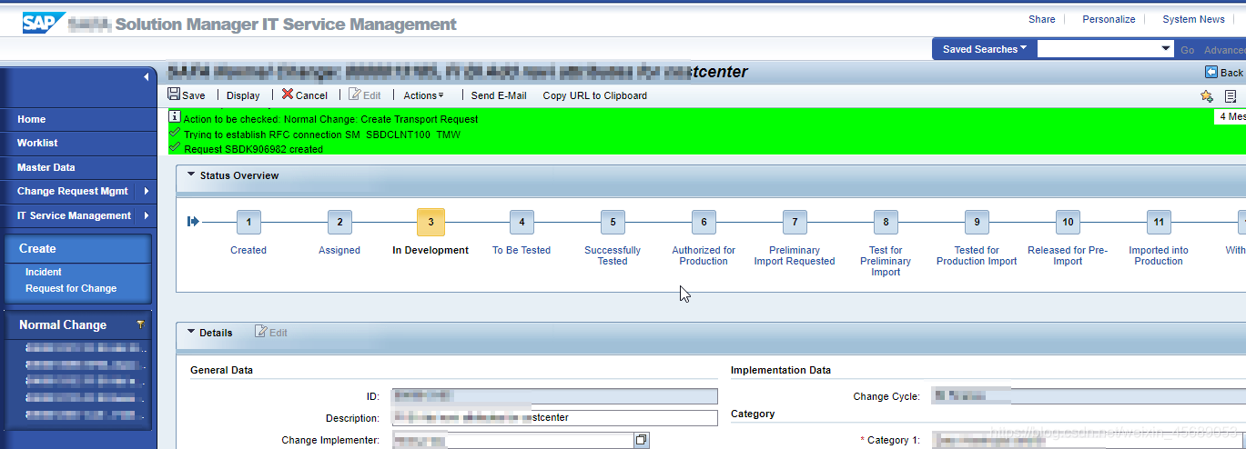The width and height of the screenshot is (1246, 449).
Task: Click Cancel in the toolbar
Action: point(305,95)
